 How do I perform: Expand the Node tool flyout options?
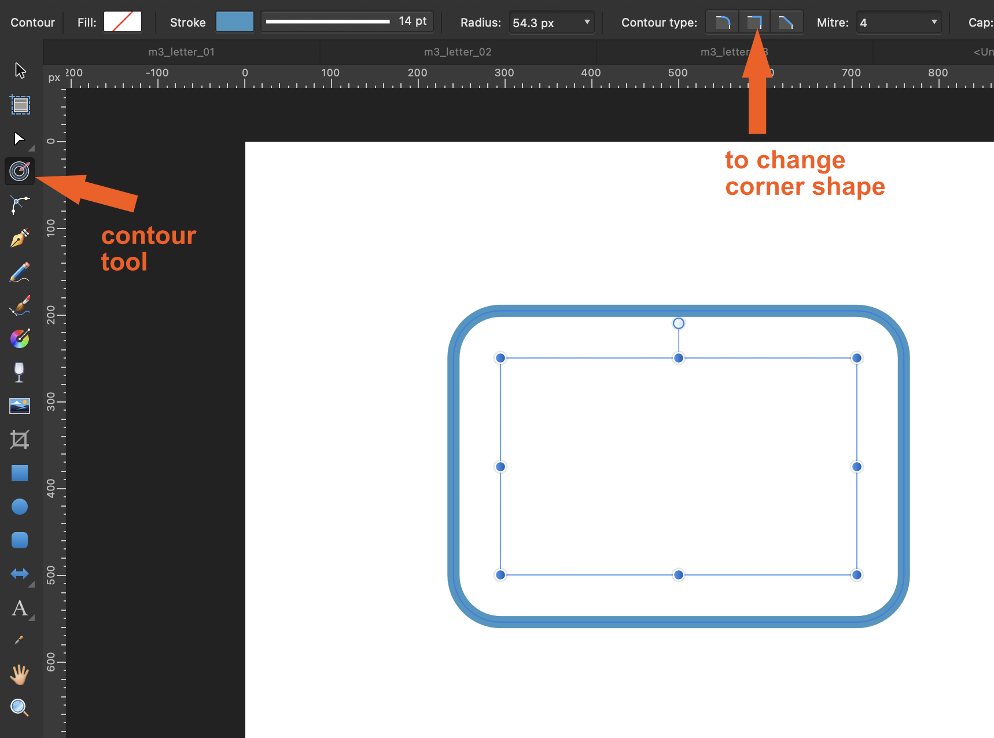[x=32, y=149]
